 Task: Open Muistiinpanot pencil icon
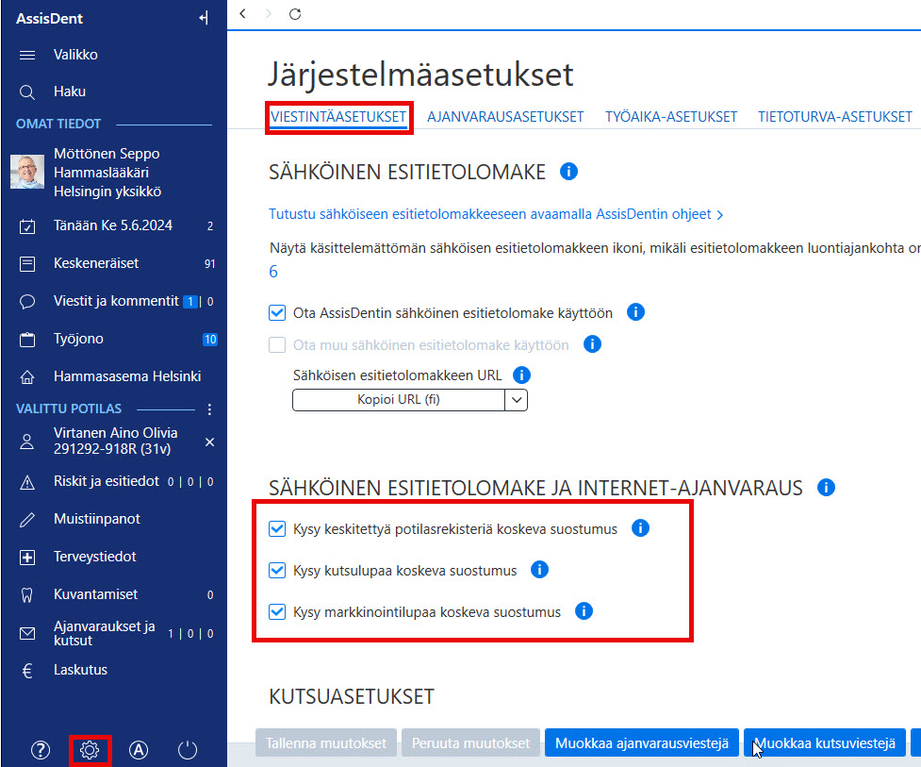coord(27,520)
